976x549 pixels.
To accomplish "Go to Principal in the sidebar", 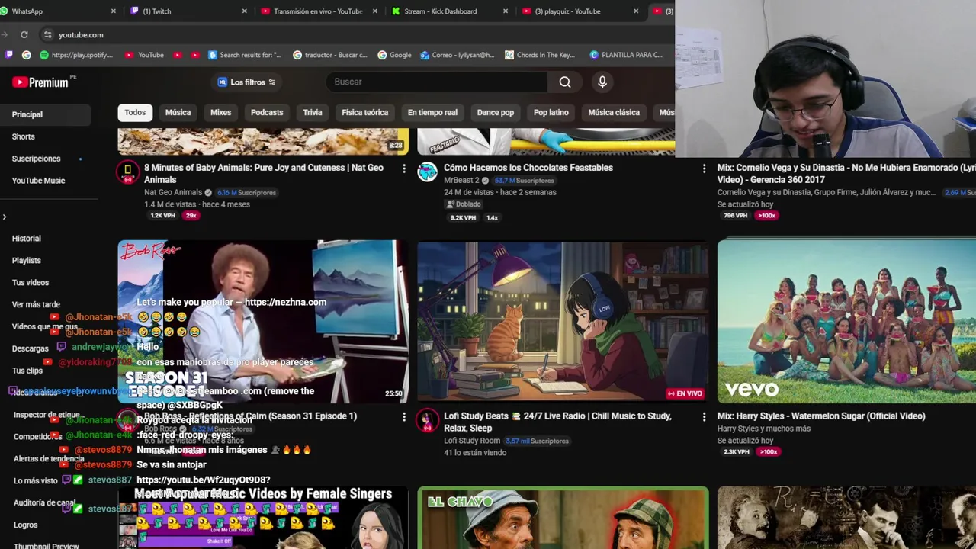I will point(46,114).
